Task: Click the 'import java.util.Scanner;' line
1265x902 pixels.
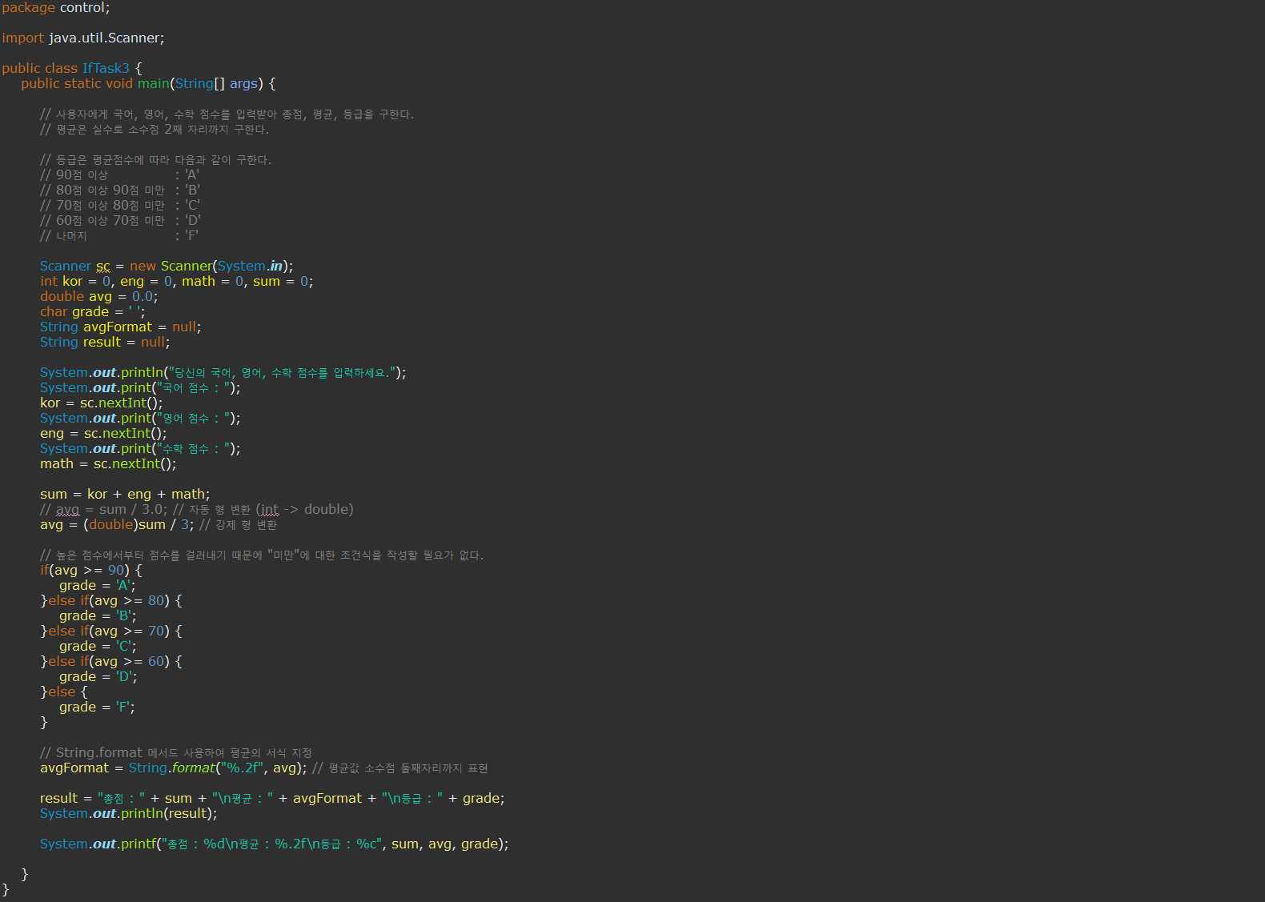Action: click(83, 38)
